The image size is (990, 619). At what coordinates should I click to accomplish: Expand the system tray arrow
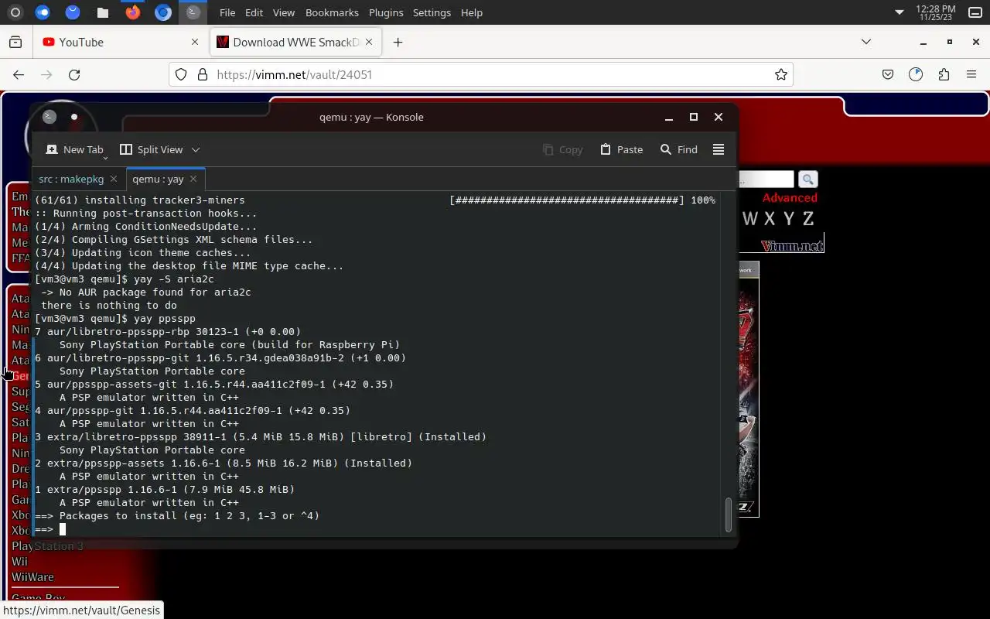(x=899, y=12)
